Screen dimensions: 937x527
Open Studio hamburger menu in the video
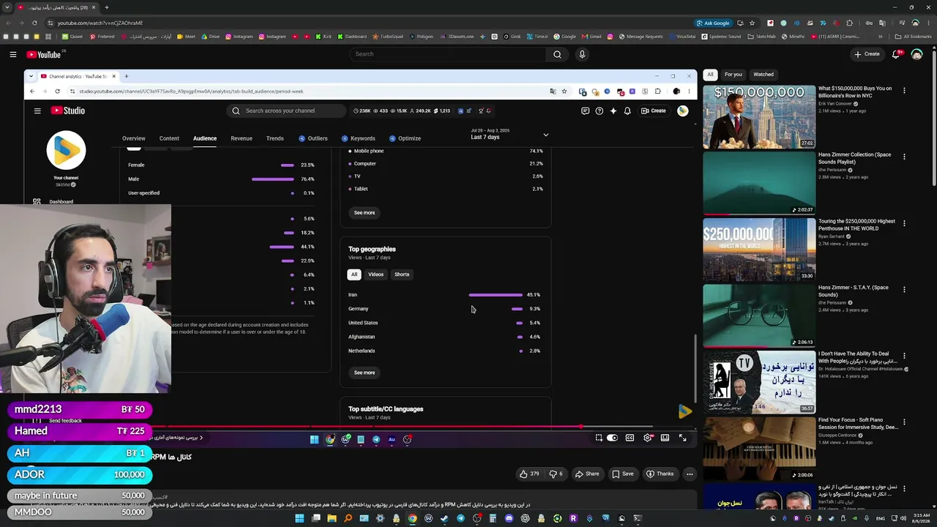coord(37,111)
